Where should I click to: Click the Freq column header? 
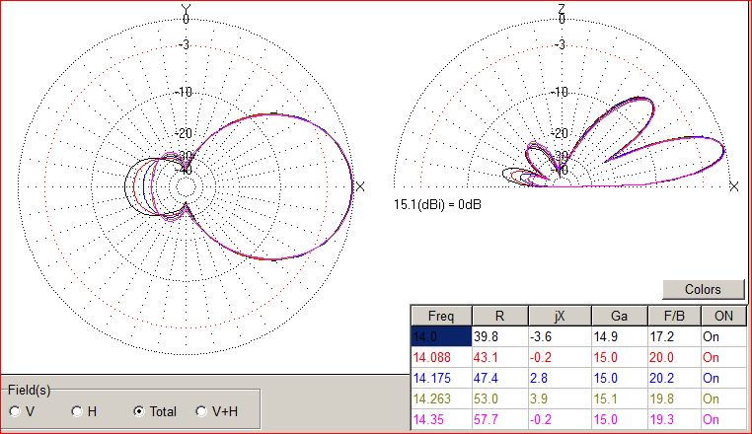(x=440, y=316)
